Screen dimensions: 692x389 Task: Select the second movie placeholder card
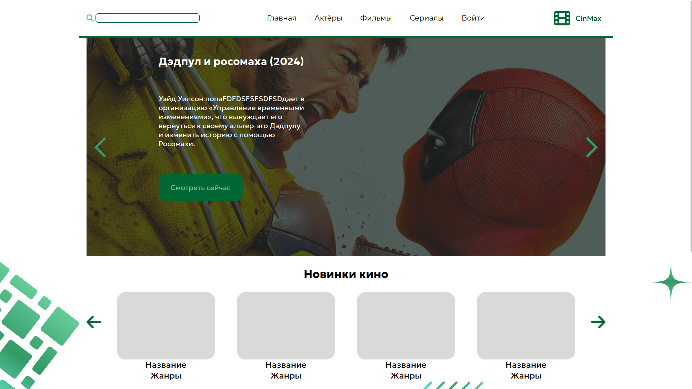click(x=286, y=325)
